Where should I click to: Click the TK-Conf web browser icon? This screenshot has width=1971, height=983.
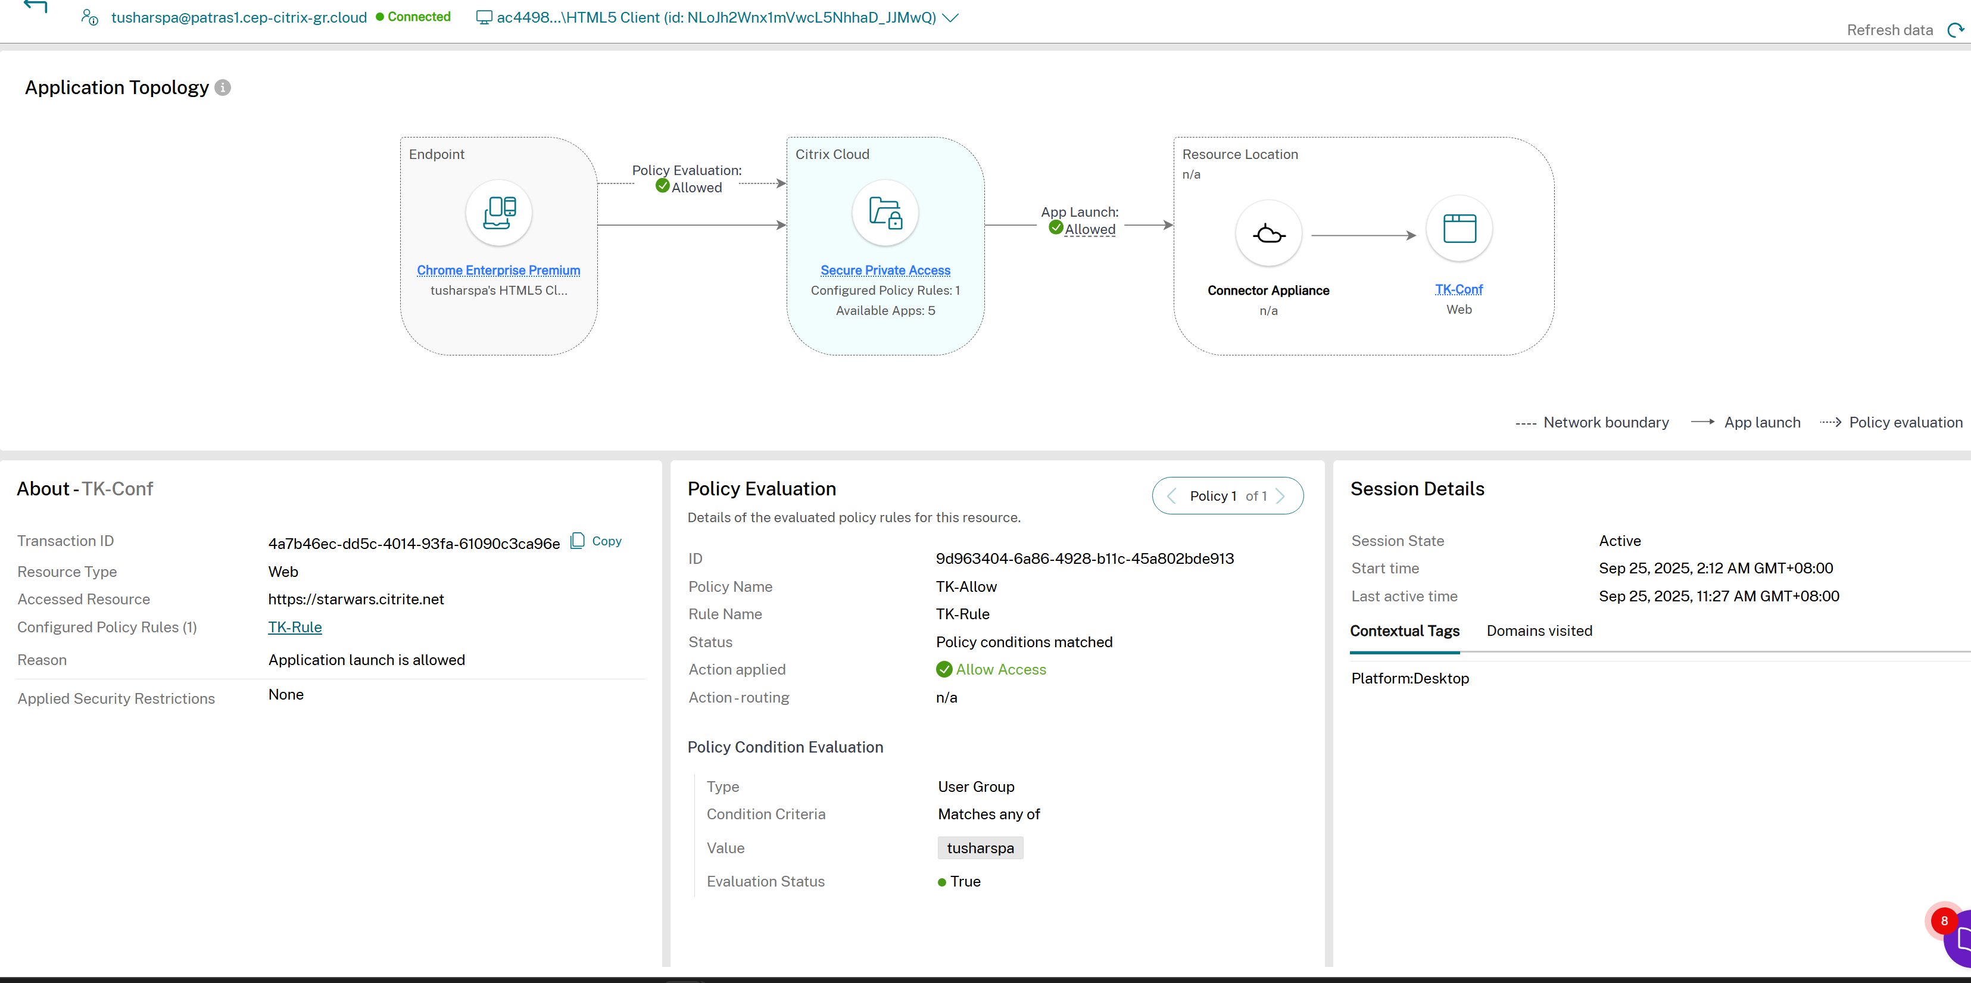pos(1458,228)
